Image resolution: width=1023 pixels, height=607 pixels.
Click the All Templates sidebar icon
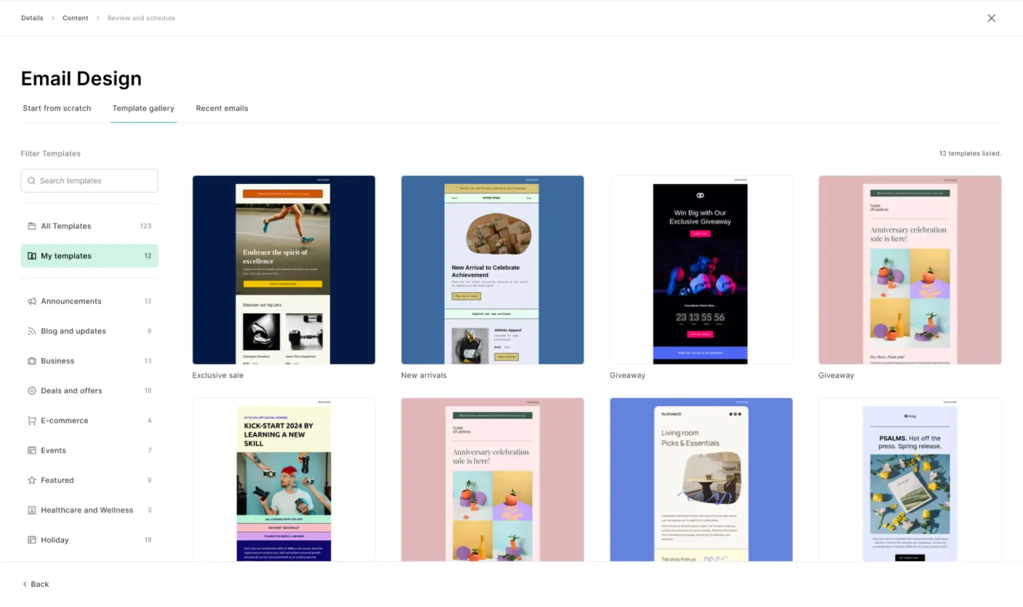[32, 226]
